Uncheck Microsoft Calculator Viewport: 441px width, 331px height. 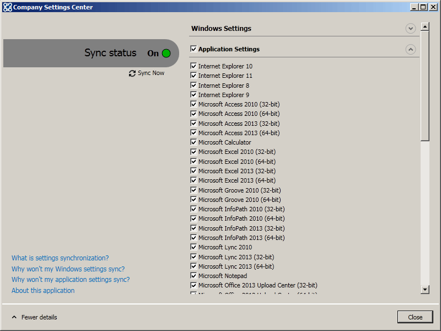[x=193, y=142]
